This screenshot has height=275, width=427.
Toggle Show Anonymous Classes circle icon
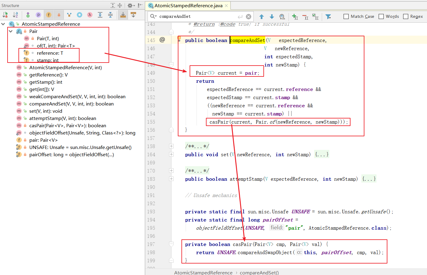point(80,15)
